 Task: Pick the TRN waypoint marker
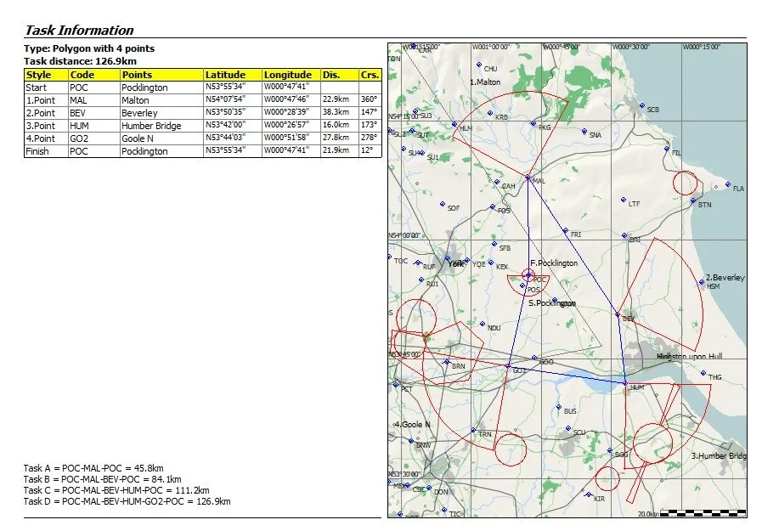click(473, 431)
